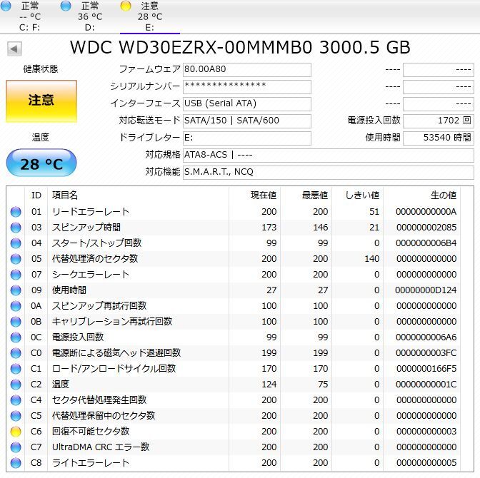Select the リードエラーレート attribute name
Viewport: 480px width, 478px height.
point(91,212)
